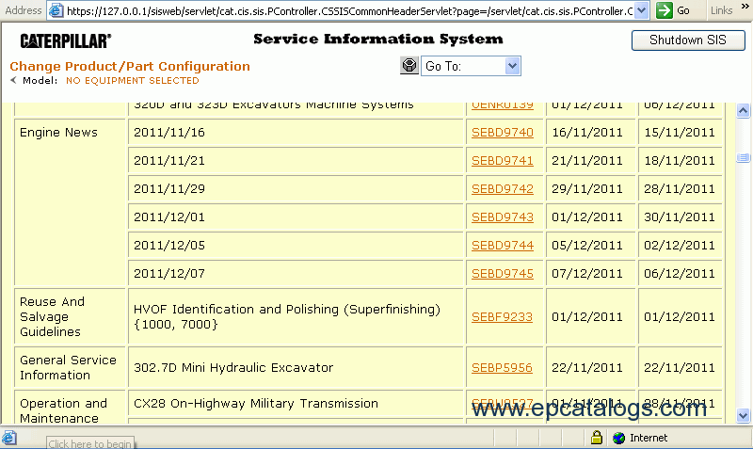Image resolution: width=753 pixels, height=449 pixels.
Task: Click the vertical scrollbar thumb
Action: [743, 157]
